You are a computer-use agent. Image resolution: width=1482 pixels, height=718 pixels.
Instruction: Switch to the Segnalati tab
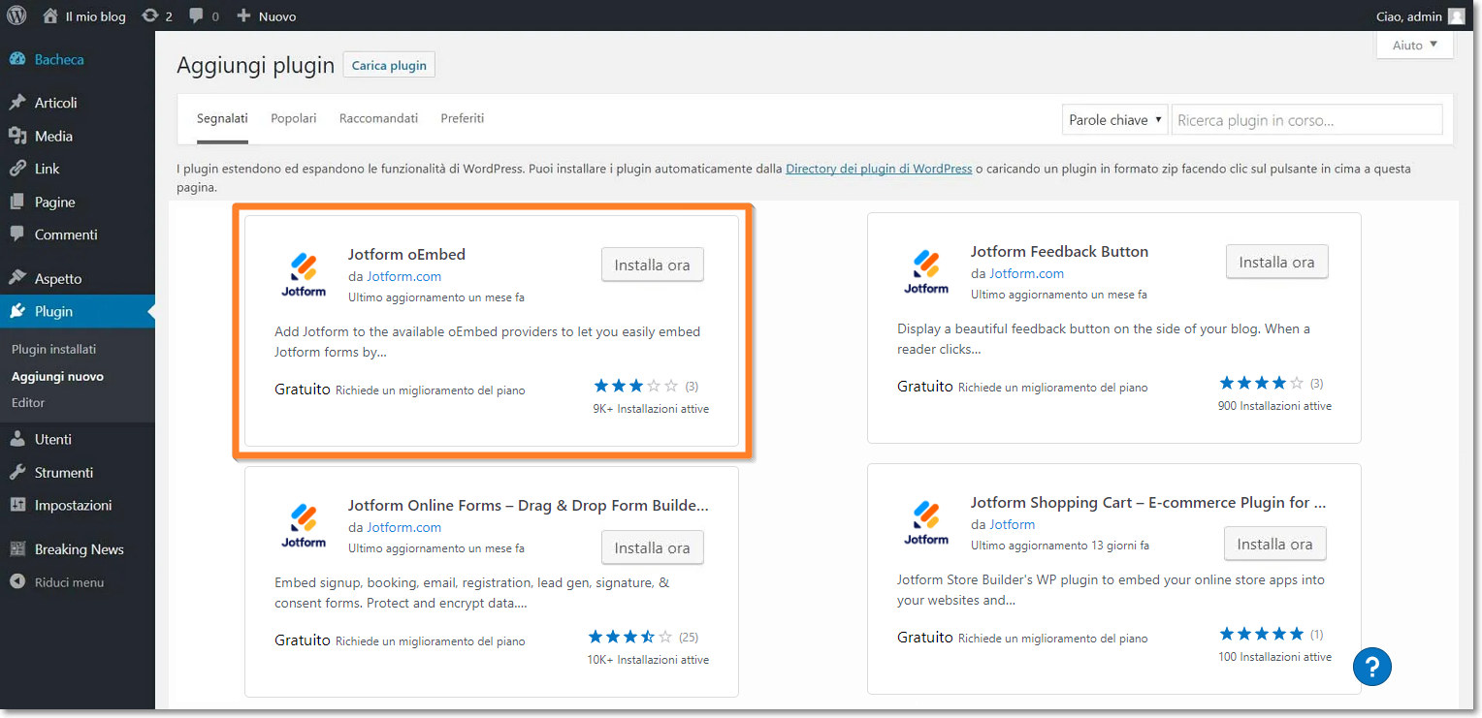pyautogui.click(x=222, y=118)
